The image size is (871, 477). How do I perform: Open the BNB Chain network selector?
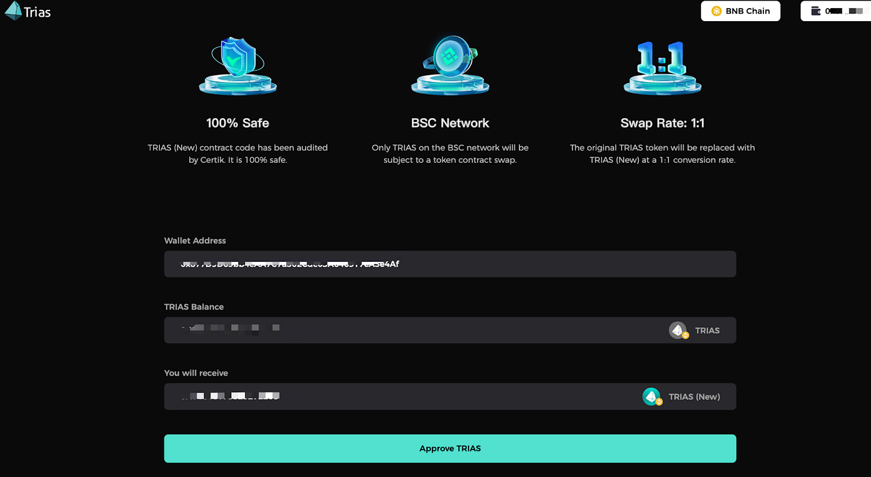740,11
